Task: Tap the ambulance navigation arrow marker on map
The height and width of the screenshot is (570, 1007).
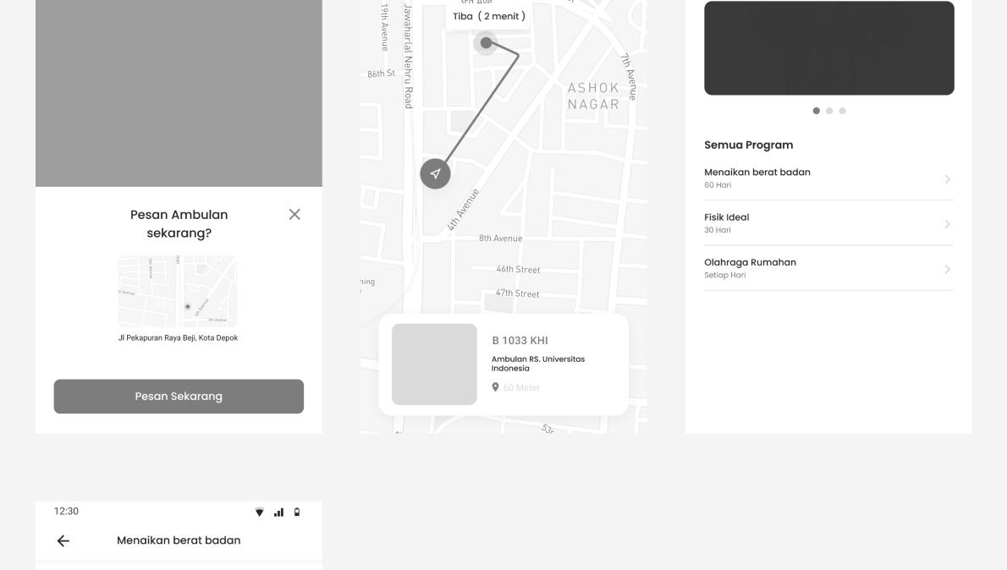Action: 435,173
